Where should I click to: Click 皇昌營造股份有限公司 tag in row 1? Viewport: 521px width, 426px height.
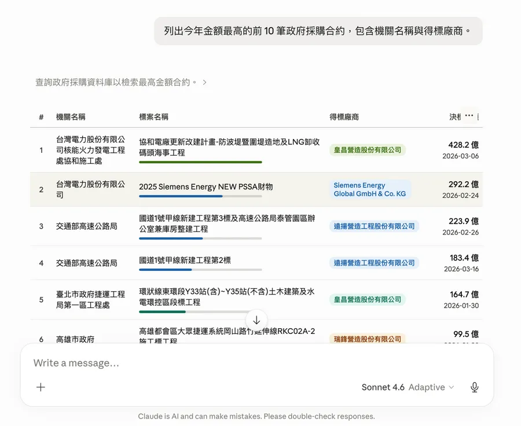368,150
